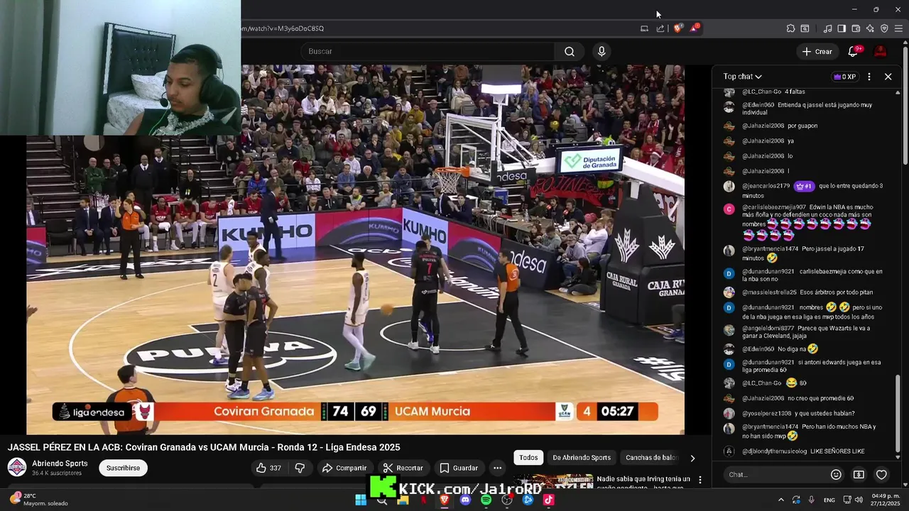Click the share page icon in address bar
Image resolution: width=909 pixels, height=511 pixels.
(660, 28)
